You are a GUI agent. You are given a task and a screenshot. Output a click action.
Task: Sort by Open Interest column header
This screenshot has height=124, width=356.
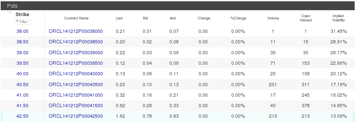pos(306,18)
